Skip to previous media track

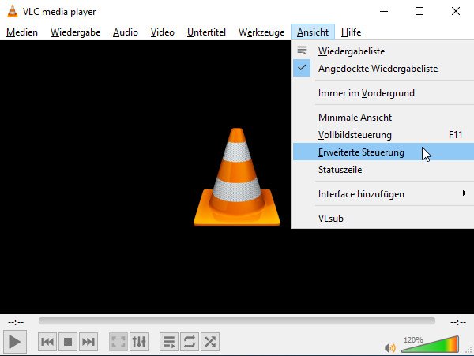tap(47, 342)
